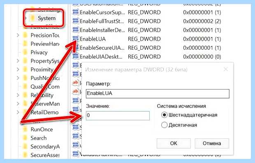Select the RetailDemo folder
The width and height of the screenshot is (255, 163).
click(44, 112)
